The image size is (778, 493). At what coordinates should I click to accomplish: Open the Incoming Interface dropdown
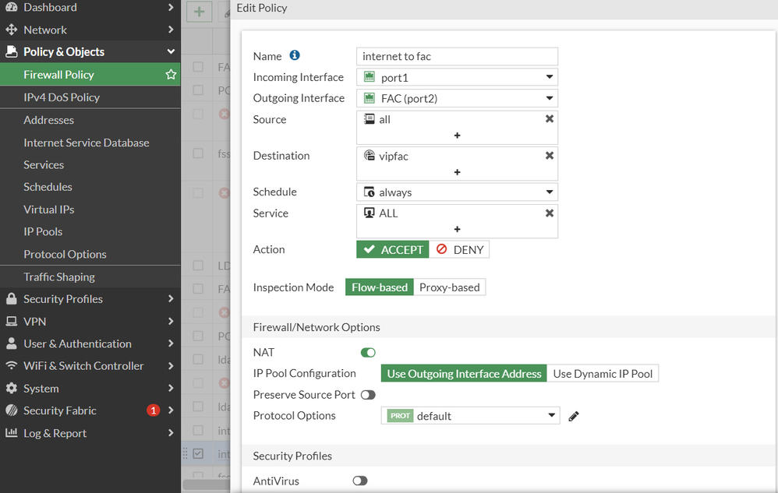click(x=457, y=77)
